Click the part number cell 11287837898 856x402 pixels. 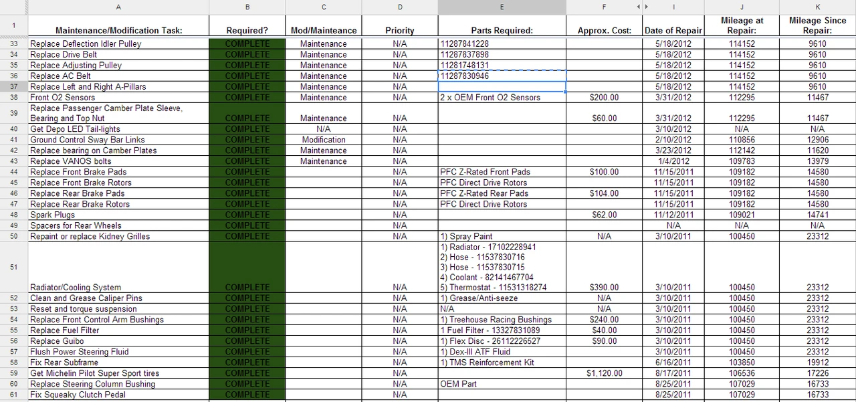pos(502,54)
